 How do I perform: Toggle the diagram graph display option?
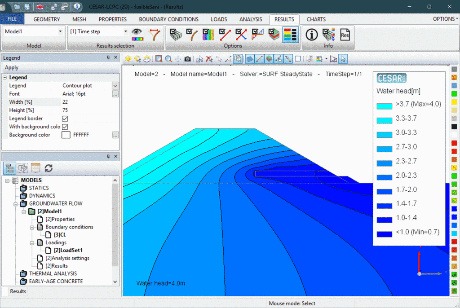pos(257,34)
